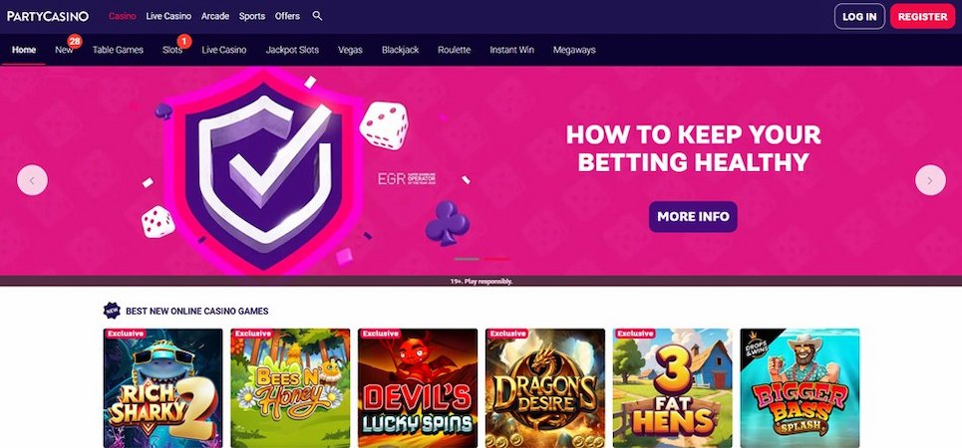This screenshot has width=962, height=448.
Task: Advance to next banner slide arrow
Action: [930, 180]
